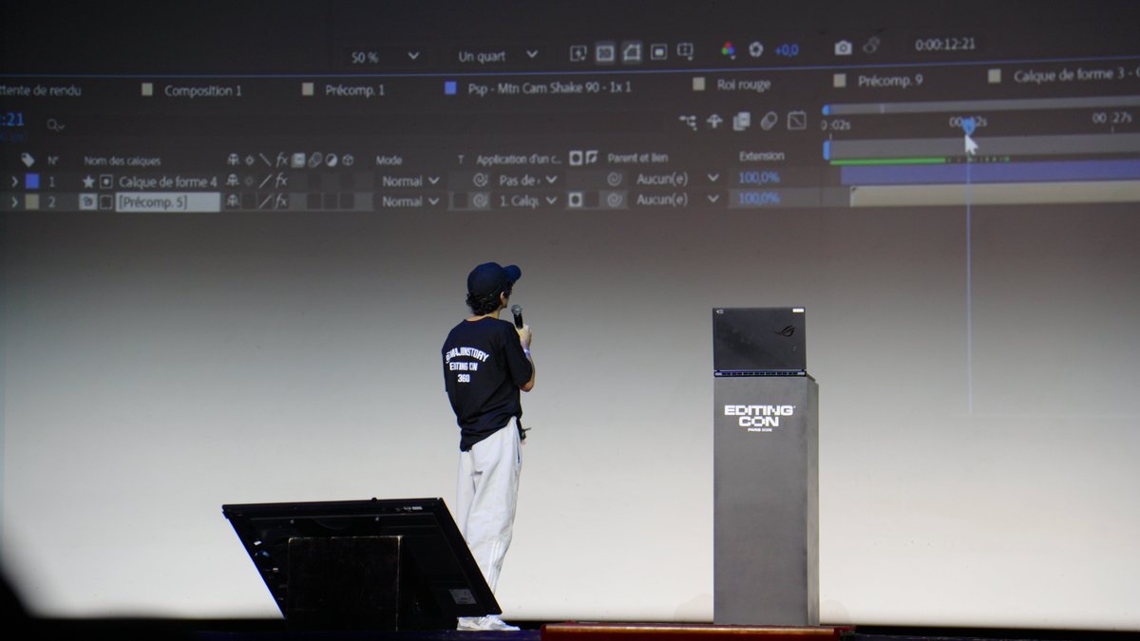Click adjustment layer column header icon
This screenshot has width=1140, height=641.
click(331, 160)
